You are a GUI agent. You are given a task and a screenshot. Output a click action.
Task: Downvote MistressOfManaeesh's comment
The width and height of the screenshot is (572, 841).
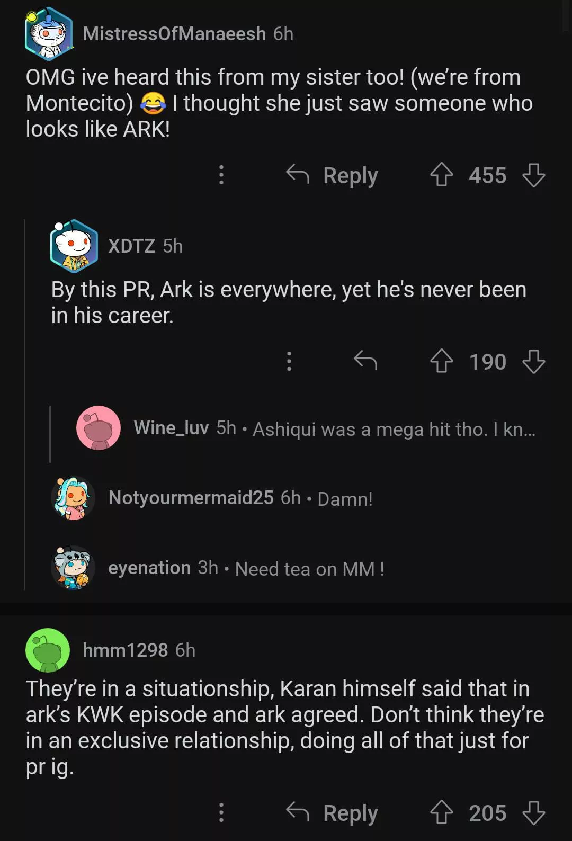pyautogui.click(x=533, y=175)
